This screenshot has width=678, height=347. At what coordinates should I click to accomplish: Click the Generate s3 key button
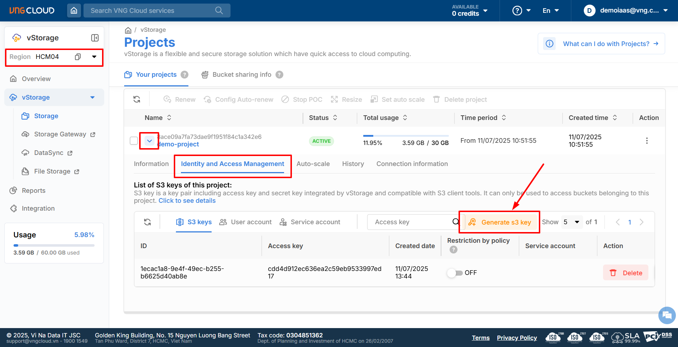pyautogui.click(x=500, y=222)
